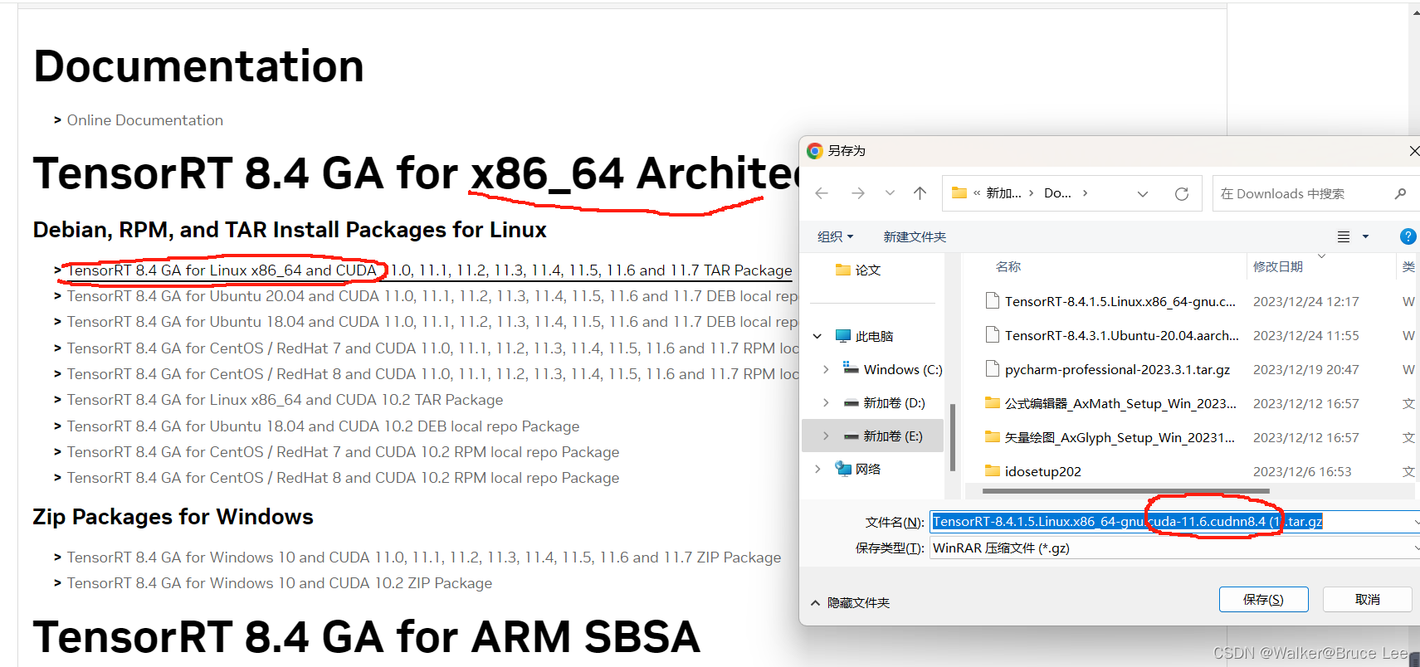The height and width of the screenshot is (667, 1420).
Task: Click the blue help question mark icon
Action: click(1408, 236)
